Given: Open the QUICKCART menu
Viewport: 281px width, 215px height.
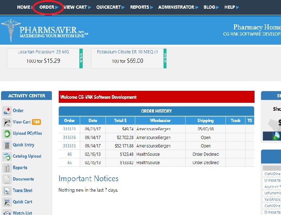Looking at the screenshot, I should point(108,7).
